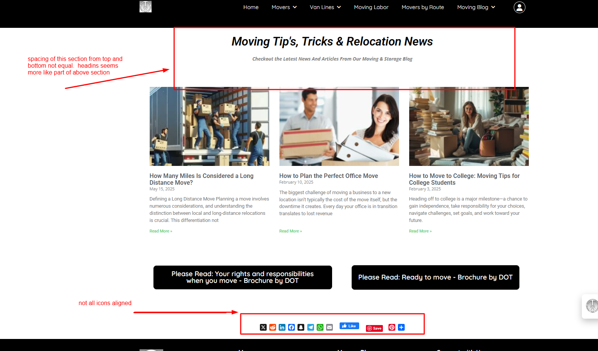
Task: Click the Email share envelope icon
Action: click(329, 327)
